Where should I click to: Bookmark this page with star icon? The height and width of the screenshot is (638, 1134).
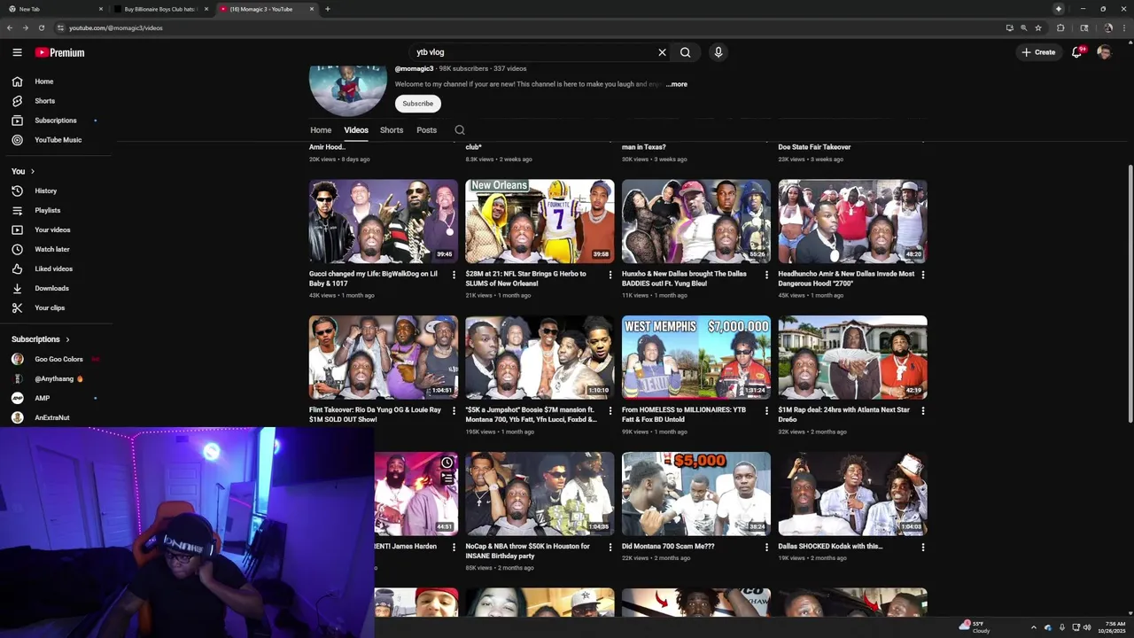[x=1038, y=27]
